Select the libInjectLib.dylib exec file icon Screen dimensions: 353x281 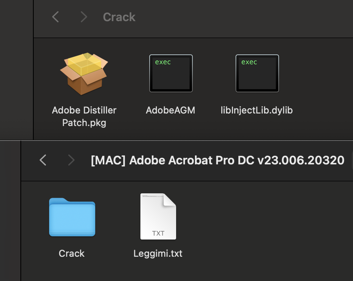[x=257, y=74]
